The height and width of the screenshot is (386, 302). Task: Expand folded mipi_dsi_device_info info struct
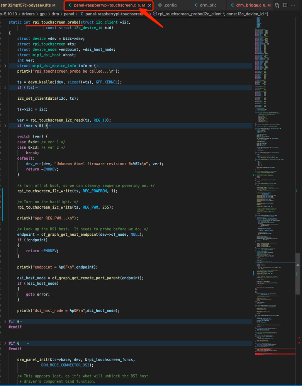click(5, 66)
